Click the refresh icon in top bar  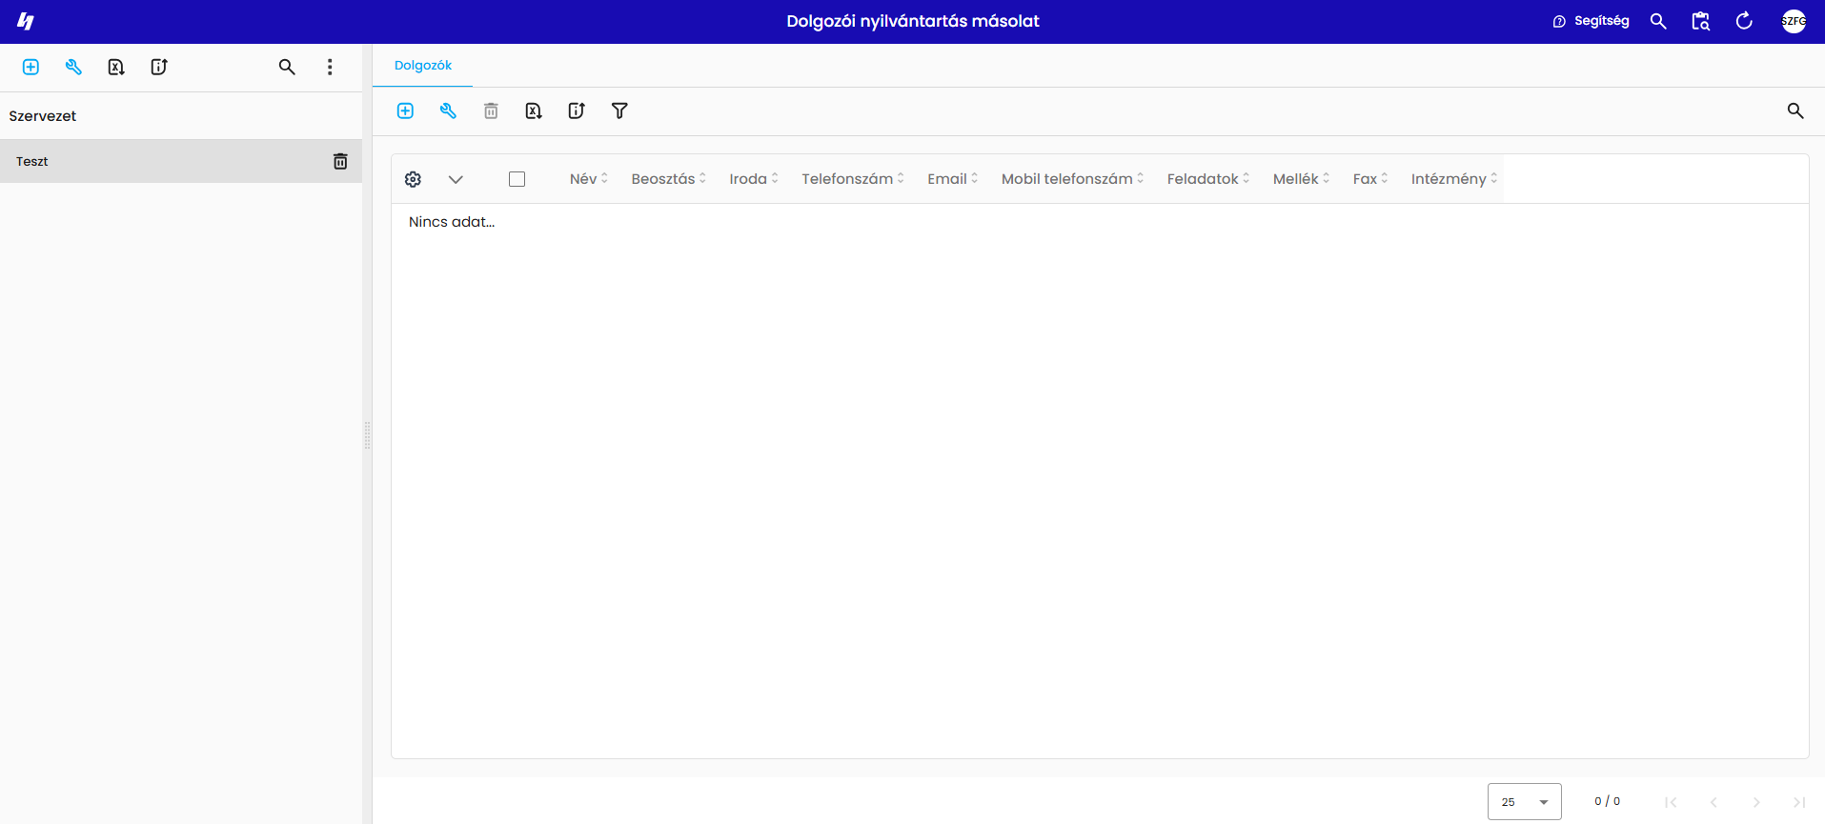1744,21
